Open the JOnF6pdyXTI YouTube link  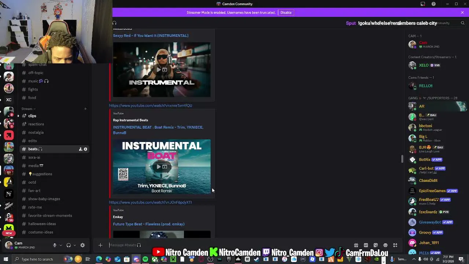(x=150, y=202)
